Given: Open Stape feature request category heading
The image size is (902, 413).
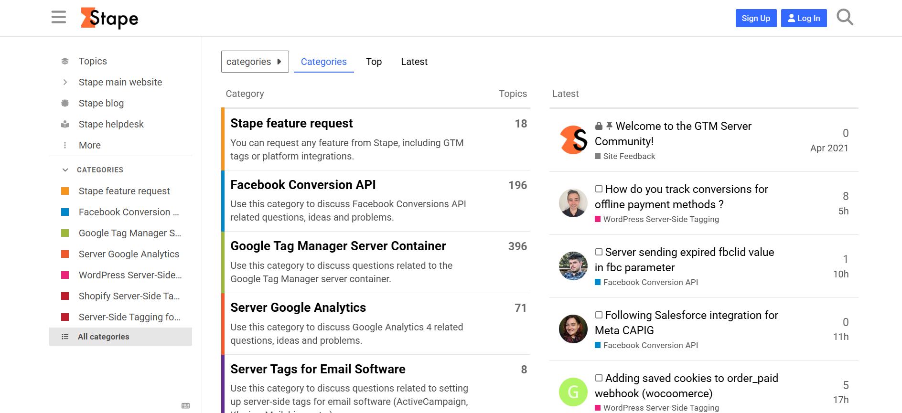Looking at the screenshot, I should (291, 123).
